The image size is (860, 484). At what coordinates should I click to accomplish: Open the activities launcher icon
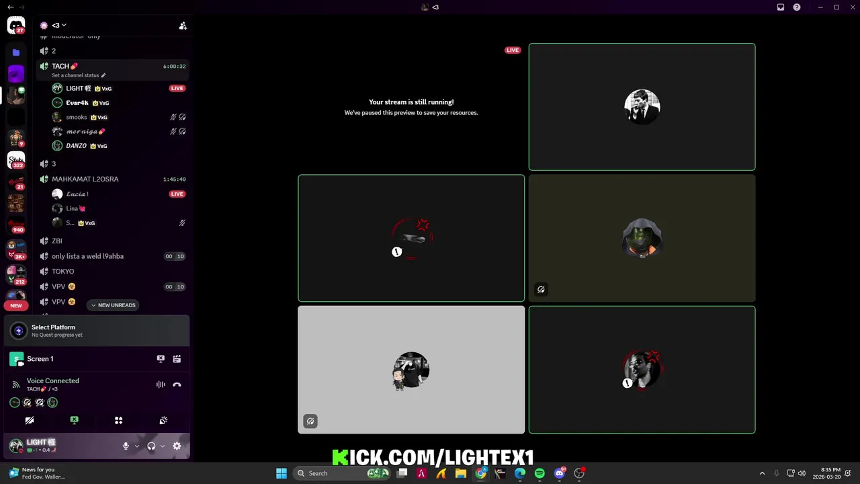tap(118, 420)
